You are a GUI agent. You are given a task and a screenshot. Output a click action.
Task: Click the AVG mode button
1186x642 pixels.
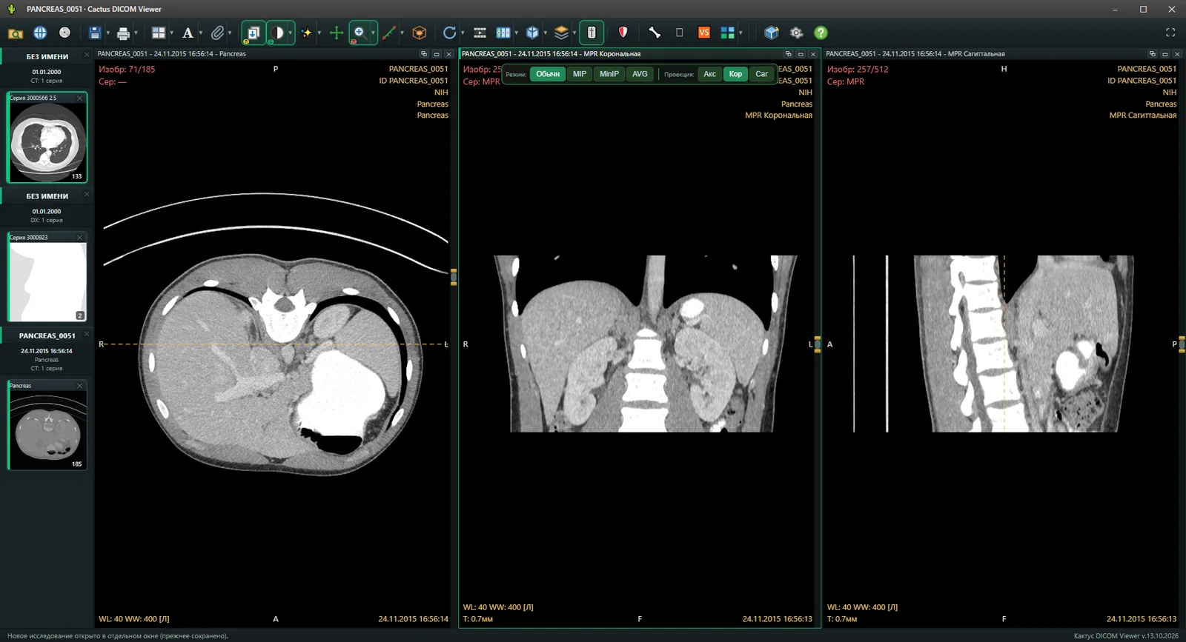640,74
